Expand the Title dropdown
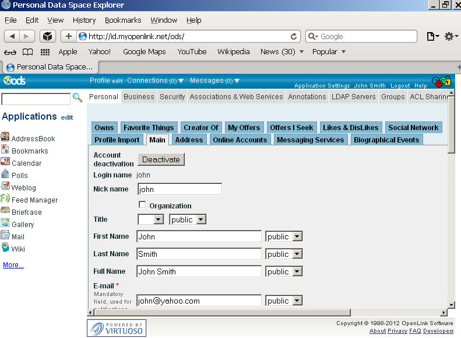The width and height of the screenshot is (461, 338). [159, 219]
